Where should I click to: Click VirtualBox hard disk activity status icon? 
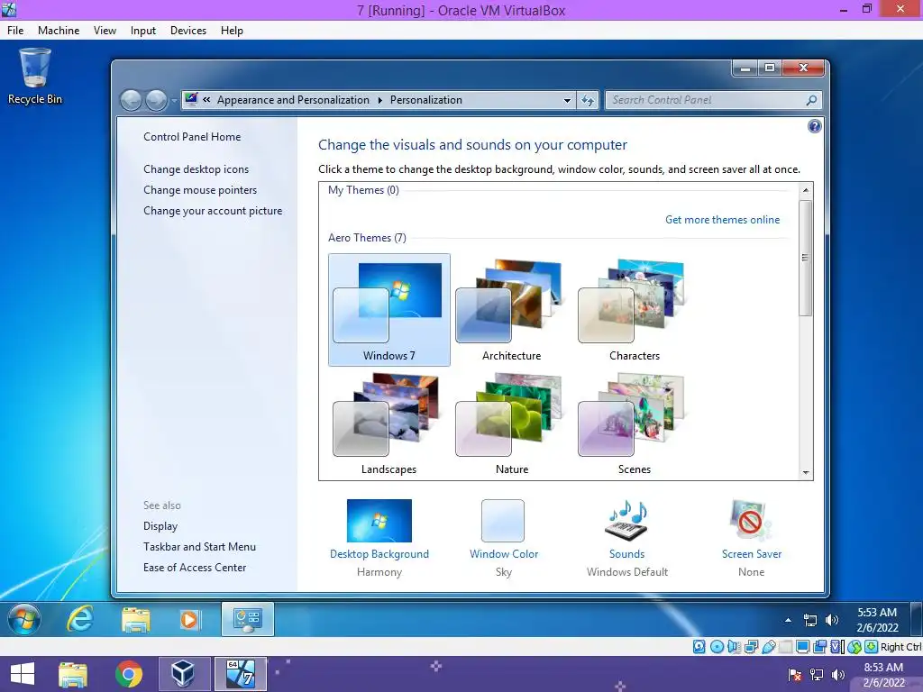tap(699, 647)
